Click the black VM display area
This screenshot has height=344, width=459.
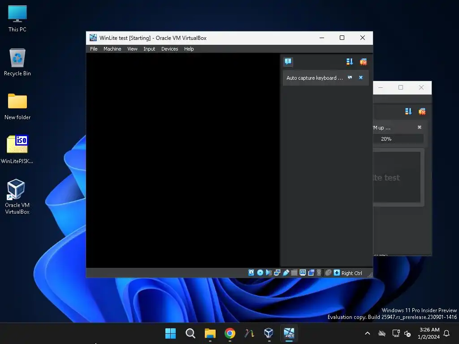183,160
